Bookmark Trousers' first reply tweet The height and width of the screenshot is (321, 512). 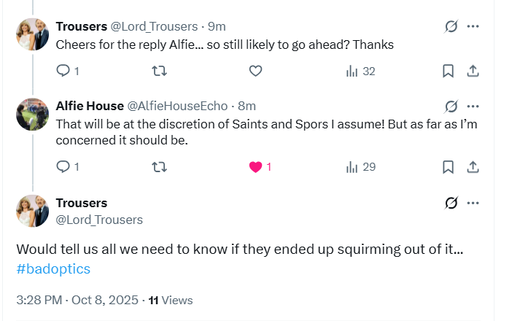pos(448,71)
